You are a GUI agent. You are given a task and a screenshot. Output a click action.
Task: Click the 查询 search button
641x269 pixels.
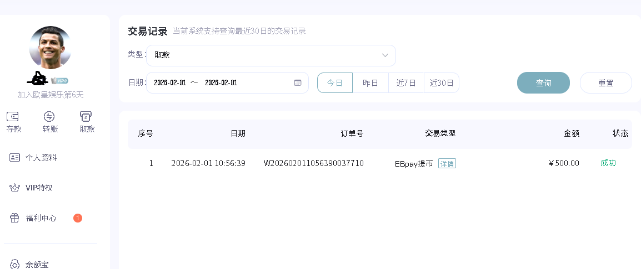(x=543, y=83)
